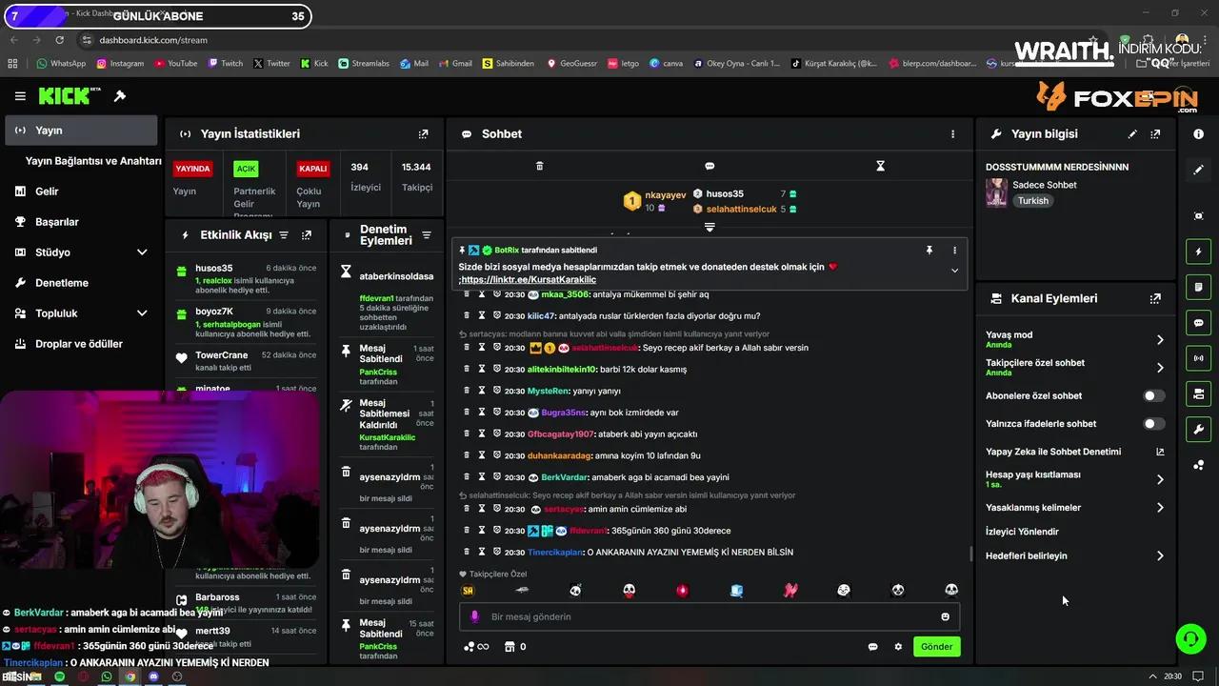Open the emoji picker in message box
This screenshot has width=1219, height=686.
pyautogui.click(x=945, y=616)
